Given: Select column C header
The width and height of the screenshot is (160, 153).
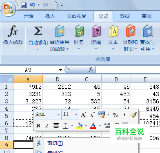Looking at the screenshot, I should coord(87,79).
